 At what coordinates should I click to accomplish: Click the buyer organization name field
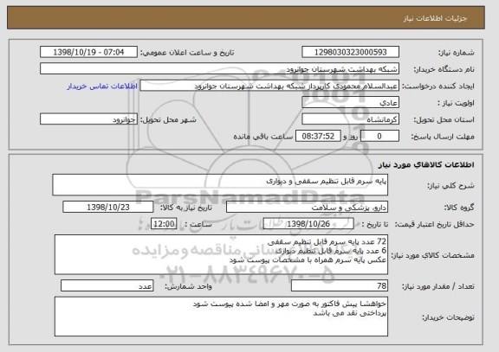pyautogui.click(x=219, y=69)
